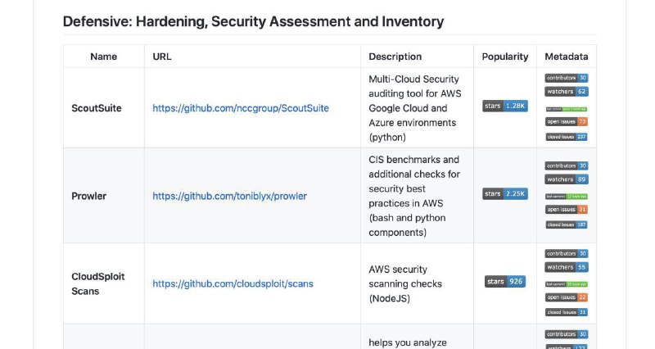This screenshot has width=655, height=349.
Task: Click the Prowler contributors badge
Action: 567,166
